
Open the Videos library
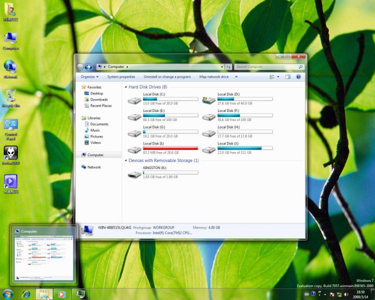[95, 142]
